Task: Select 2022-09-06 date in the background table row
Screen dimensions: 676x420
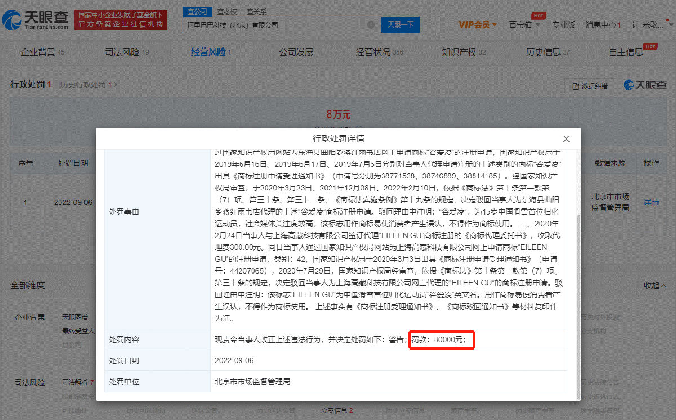Action: [73, 203]
